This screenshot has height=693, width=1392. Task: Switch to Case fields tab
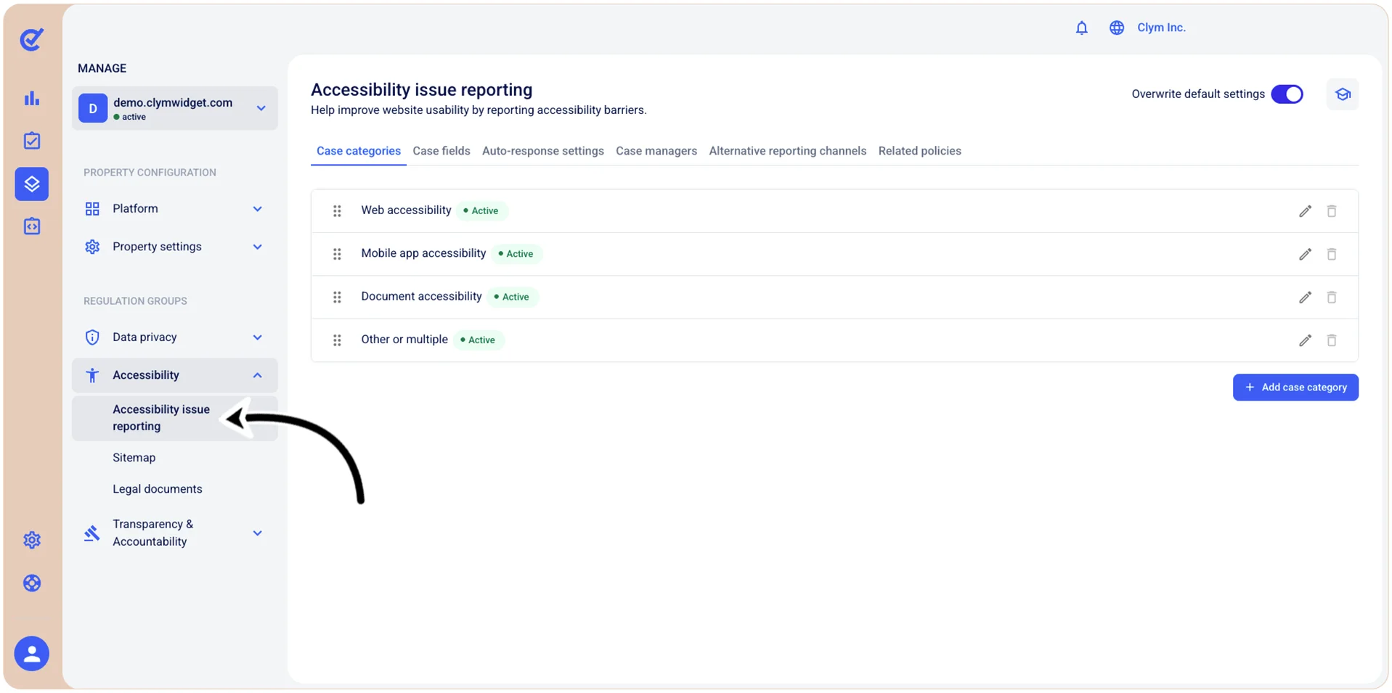(441, 151)
